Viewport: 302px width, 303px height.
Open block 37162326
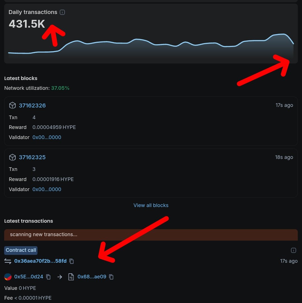32,105
